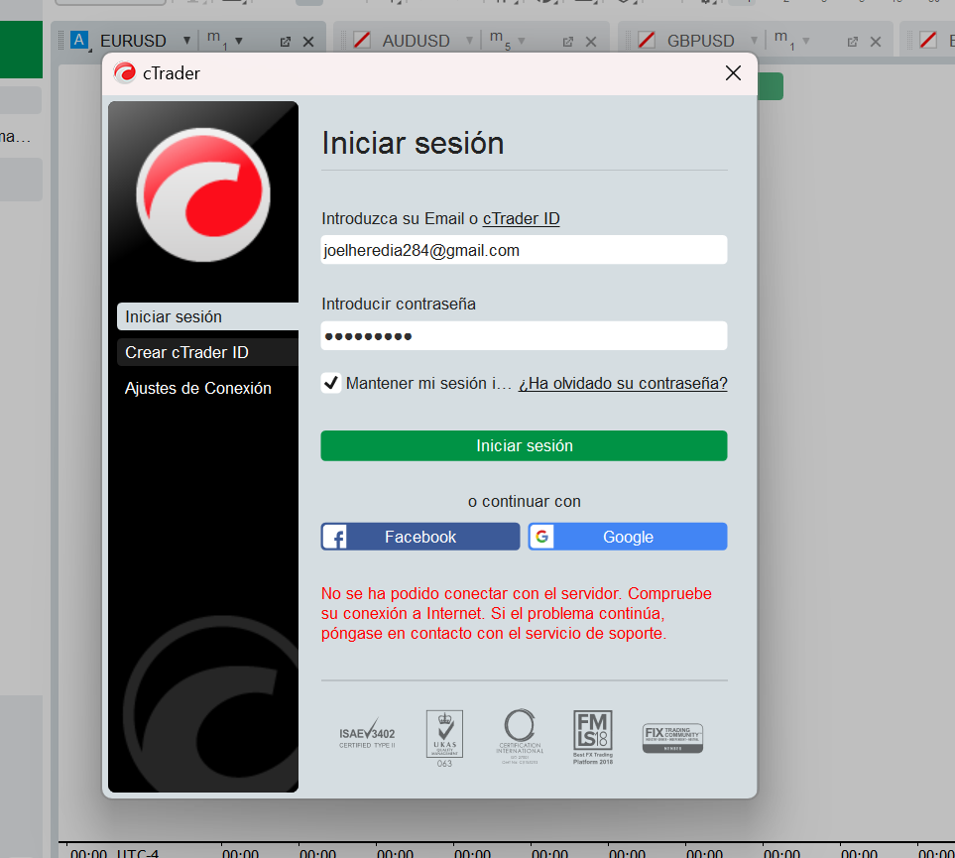Click the FIX Trading Community badge
Screen dimensions: 955x858
(672, 738)
